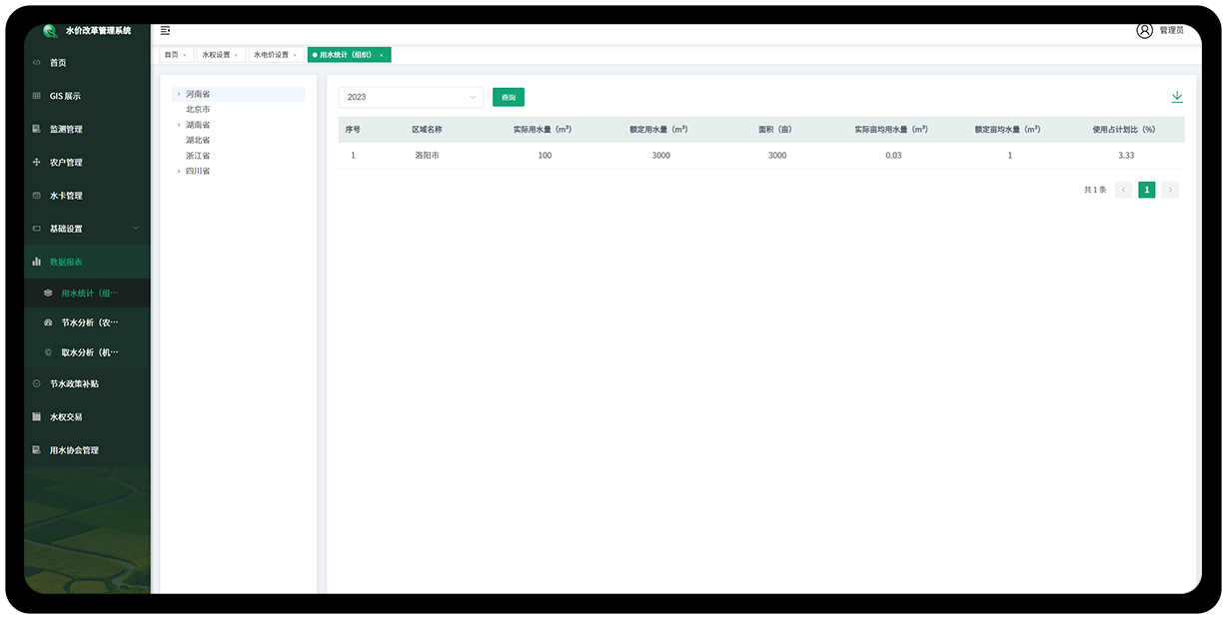Click the download export icon
Screen dimensions: 1227x619
click(1176, 97)
